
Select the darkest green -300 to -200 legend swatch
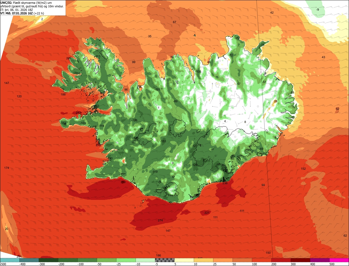48,260
